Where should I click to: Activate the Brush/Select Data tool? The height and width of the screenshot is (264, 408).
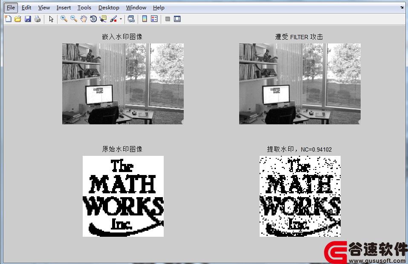point(113,19)
